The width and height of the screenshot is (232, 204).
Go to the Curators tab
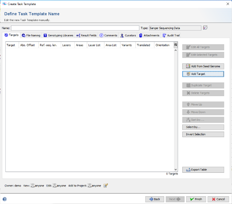tap(128, 35)
